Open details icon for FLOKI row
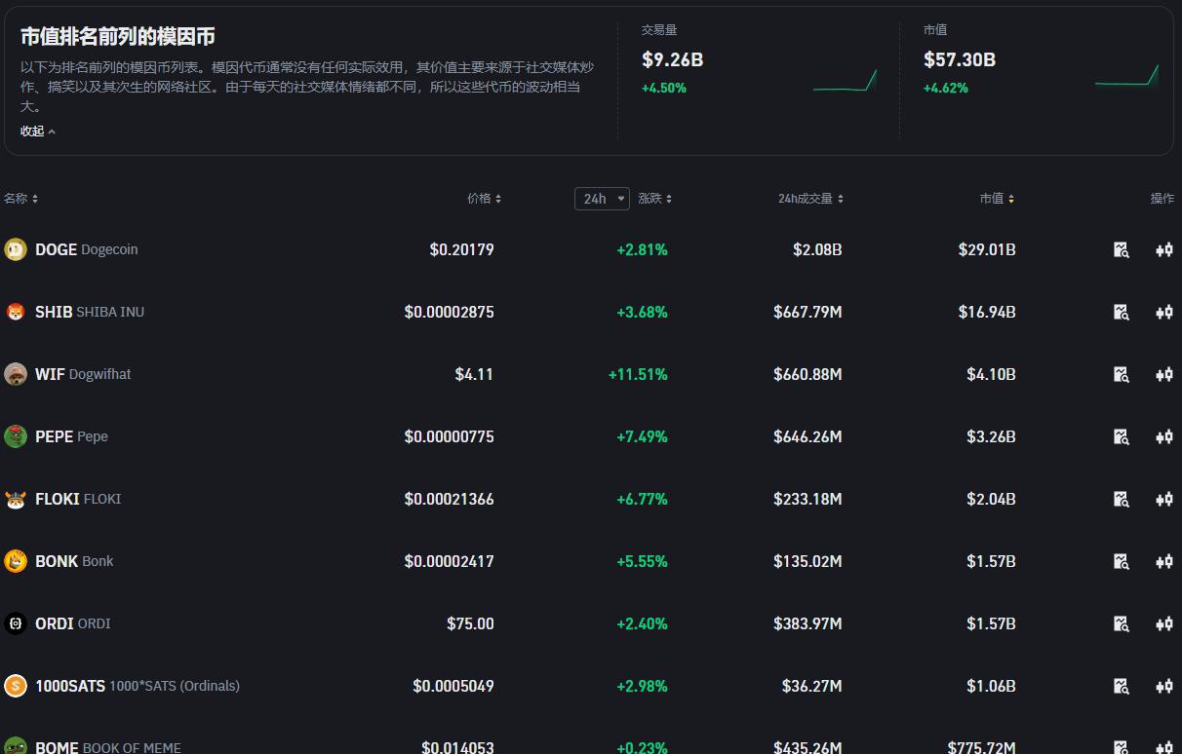This screenshot has width=1182, height=754. [1122, 499]
